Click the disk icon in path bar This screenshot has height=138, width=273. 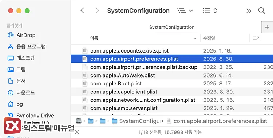pos(79,121)
